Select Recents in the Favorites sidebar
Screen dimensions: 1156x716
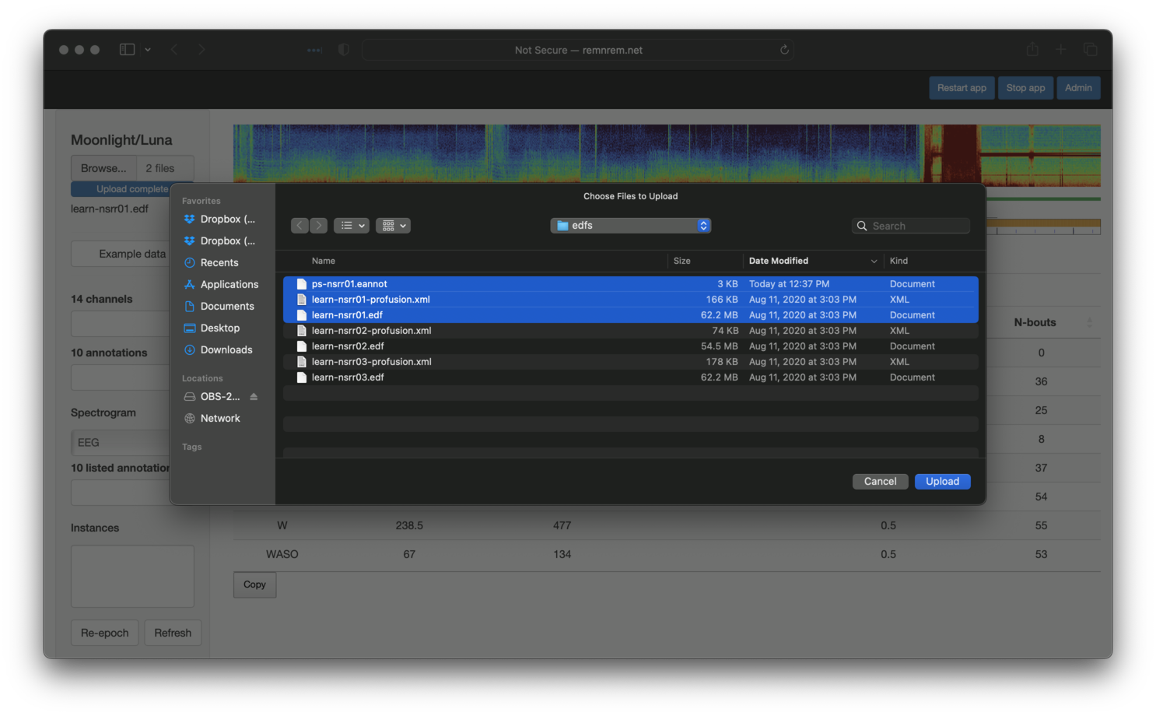click(219, 263)
